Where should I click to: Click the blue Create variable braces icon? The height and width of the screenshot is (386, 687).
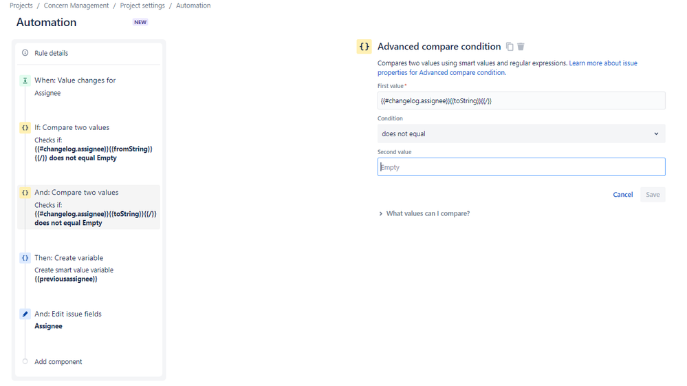(25, 258)
